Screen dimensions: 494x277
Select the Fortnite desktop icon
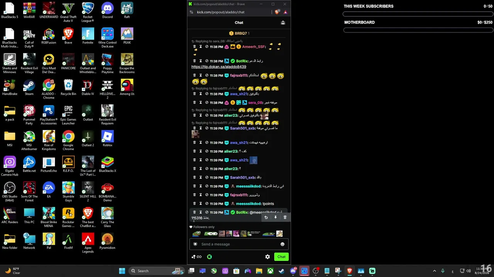[88, 36]
